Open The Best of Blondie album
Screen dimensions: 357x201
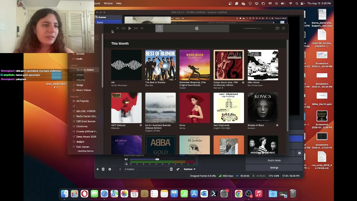tap(160, 65)
